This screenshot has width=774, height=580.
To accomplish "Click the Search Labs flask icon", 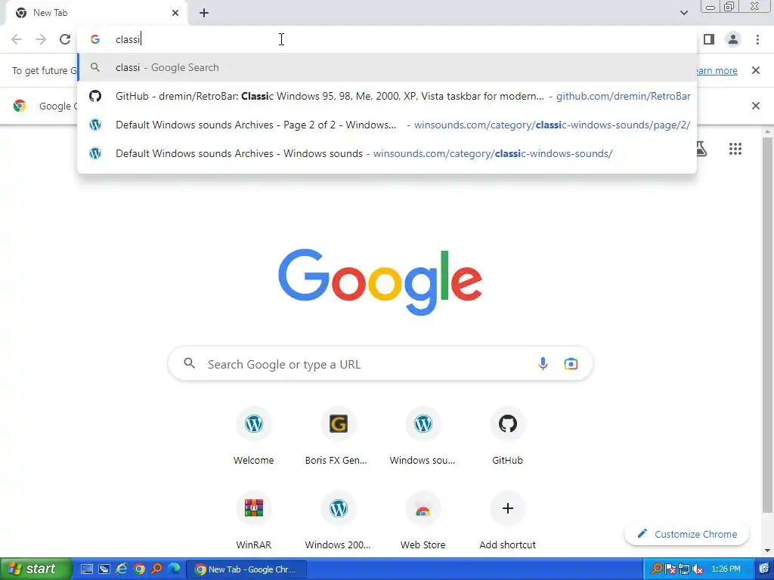I will 701,149.
